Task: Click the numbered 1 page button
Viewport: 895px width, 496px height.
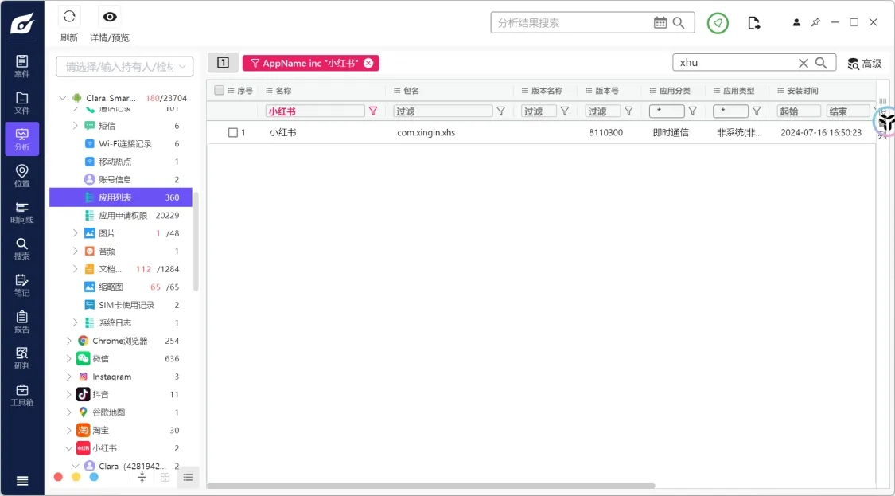Action: pyautogui.click(x=223, y=63)
